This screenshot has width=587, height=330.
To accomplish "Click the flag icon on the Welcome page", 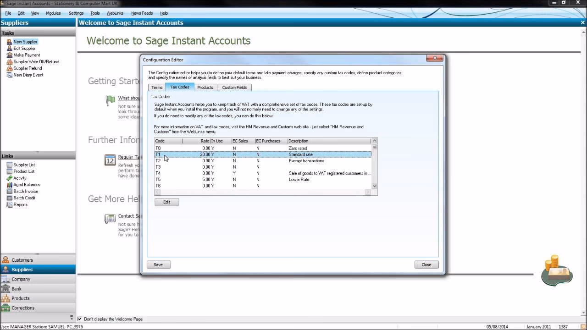I will pos(110,100).
